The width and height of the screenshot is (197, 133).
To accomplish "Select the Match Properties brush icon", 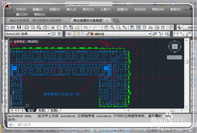I will click(71, 27).
